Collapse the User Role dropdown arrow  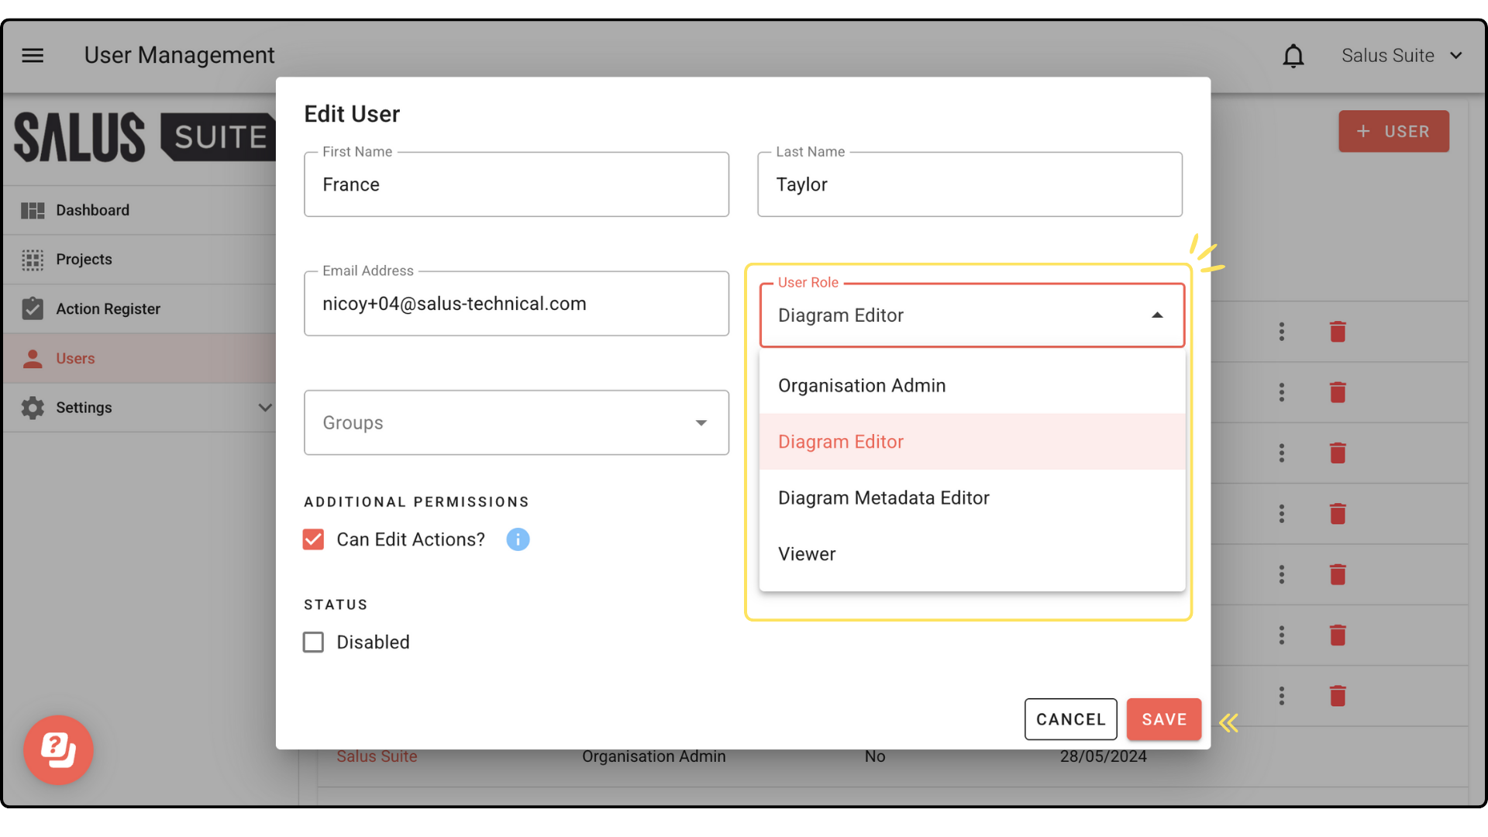coord(1157,315)
